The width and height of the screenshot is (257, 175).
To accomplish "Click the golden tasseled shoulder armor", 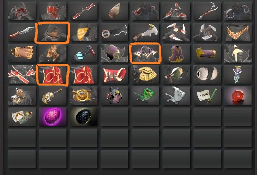I will 145,74.
